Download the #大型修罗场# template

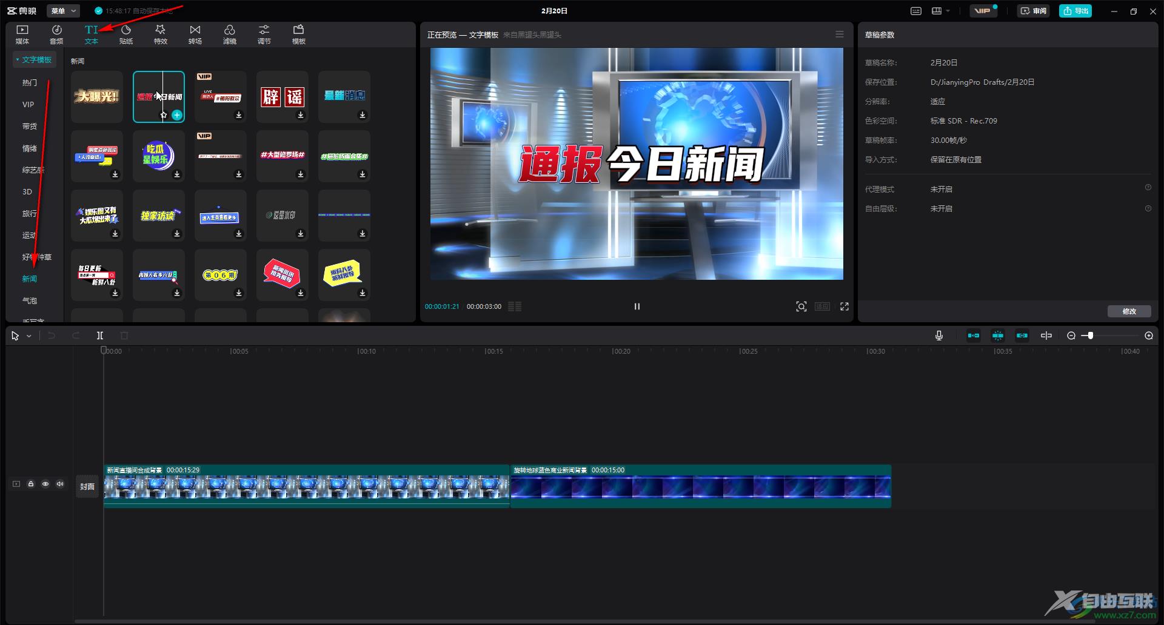coord(301,174)
